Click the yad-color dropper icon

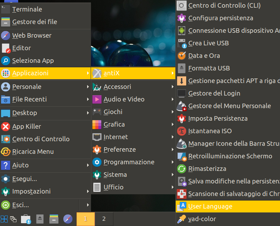pyautogui.click(x=182, y=219)
